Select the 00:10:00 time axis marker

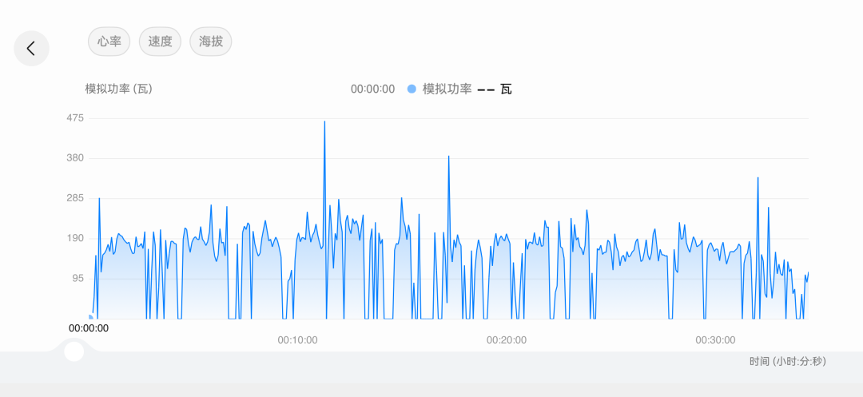tap(297, 339)
